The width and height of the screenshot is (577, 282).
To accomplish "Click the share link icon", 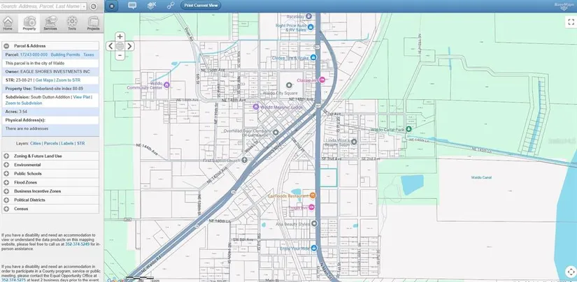I will pyautogui.click(x=170, y=6).
